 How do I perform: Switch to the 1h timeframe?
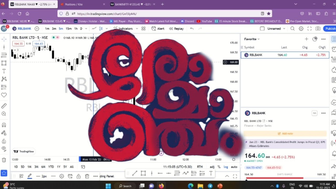coord(76,29)
